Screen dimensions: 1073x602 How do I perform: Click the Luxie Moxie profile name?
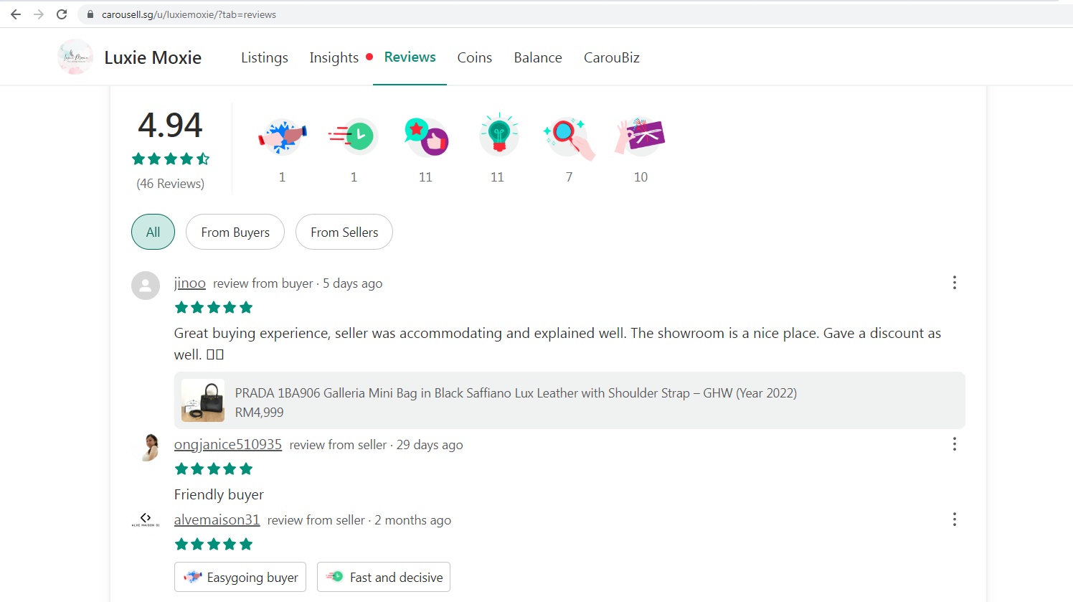pyautogui.click(x=153, y=57)
